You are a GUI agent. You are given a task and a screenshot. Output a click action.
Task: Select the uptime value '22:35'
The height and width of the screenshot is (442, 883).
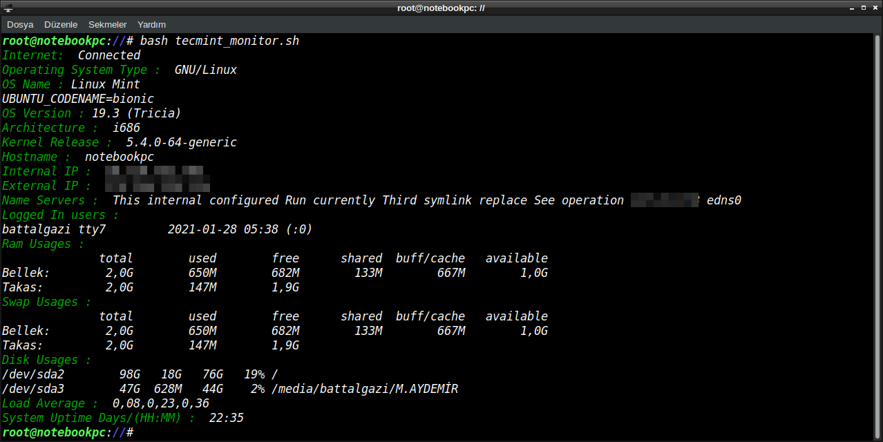tap(227, 418)
